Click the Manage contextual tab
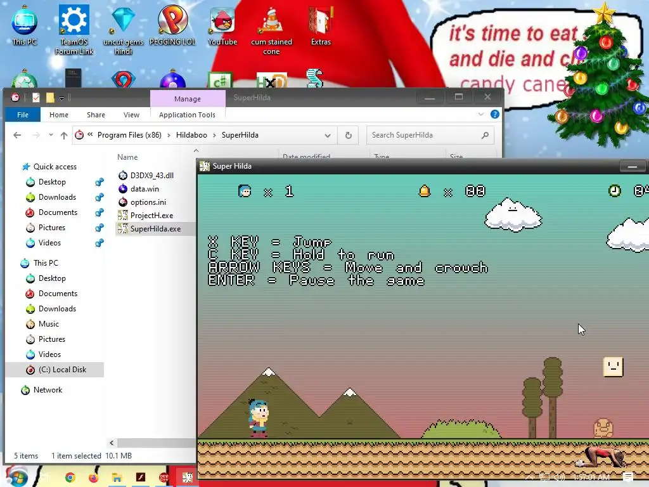 point(188,99)
